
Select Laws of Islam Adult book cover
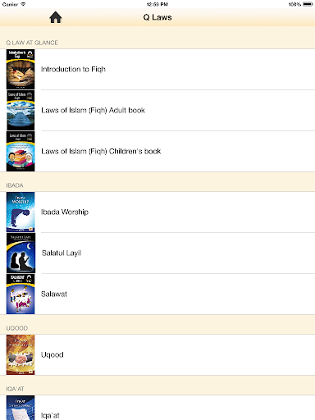tap(21, 110)
